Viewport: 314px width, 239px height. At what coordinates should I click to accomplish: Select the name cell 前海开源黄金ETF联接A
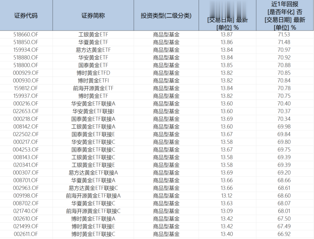click(x=93, y=196)
